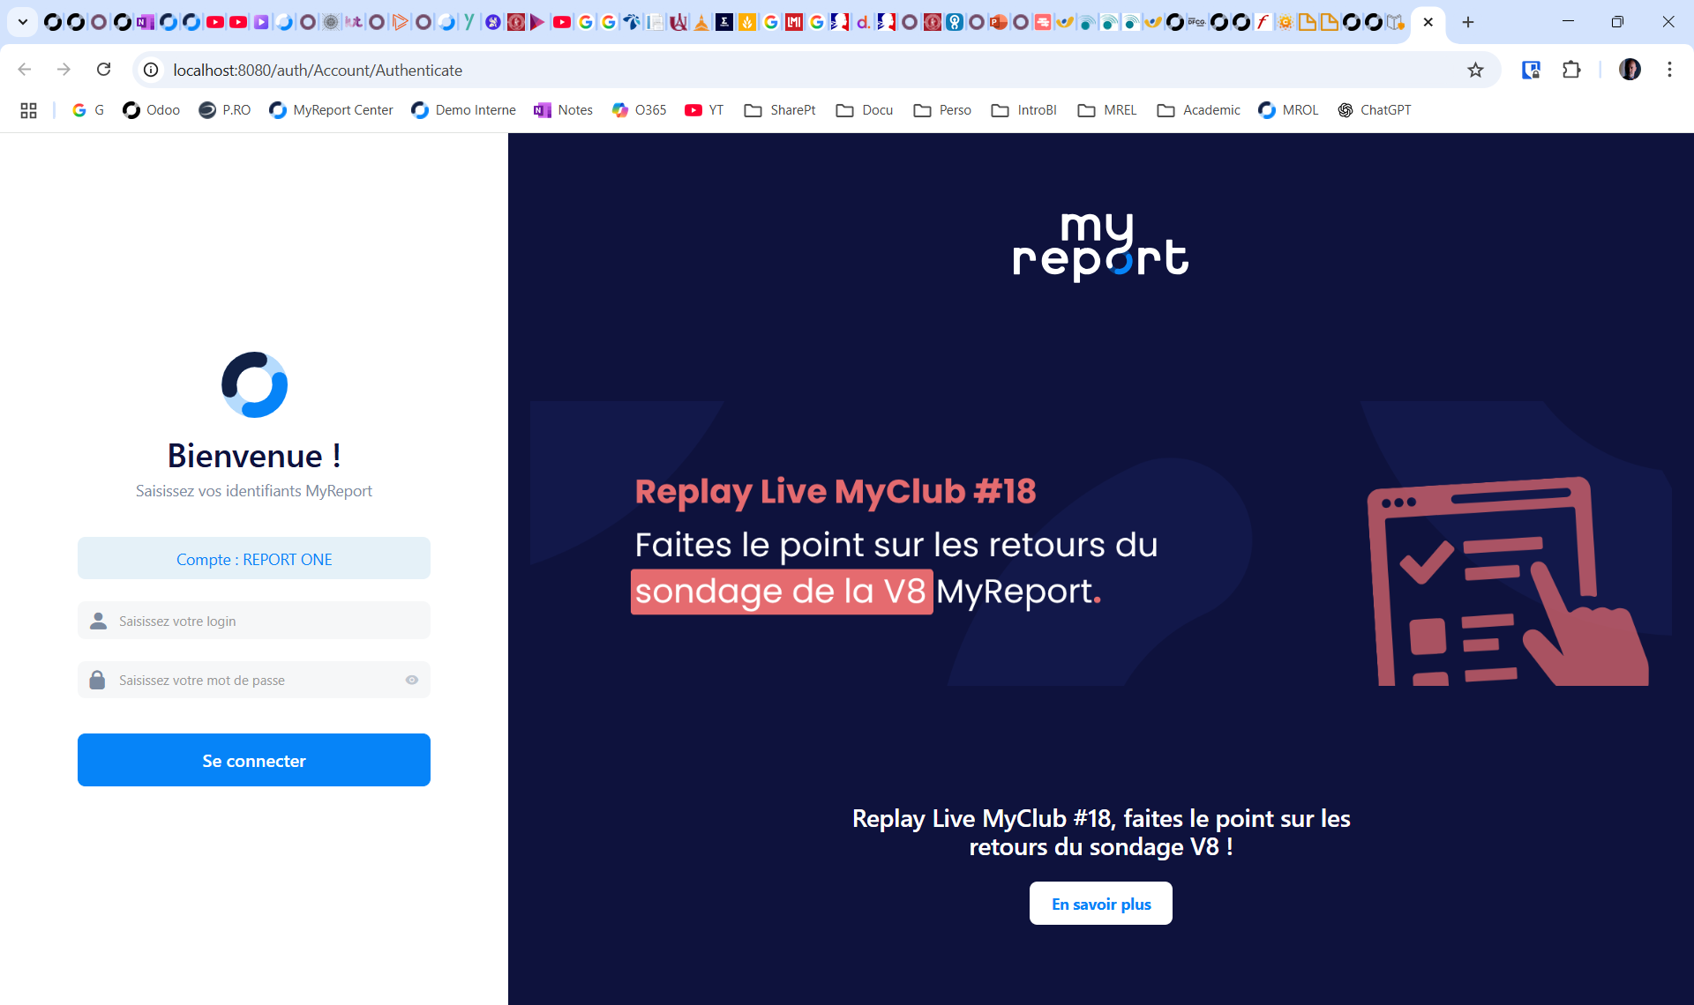The image size is (1694, 1005).
Task: Click the Chrome profile avatar
Action: tap(1630, 70)
